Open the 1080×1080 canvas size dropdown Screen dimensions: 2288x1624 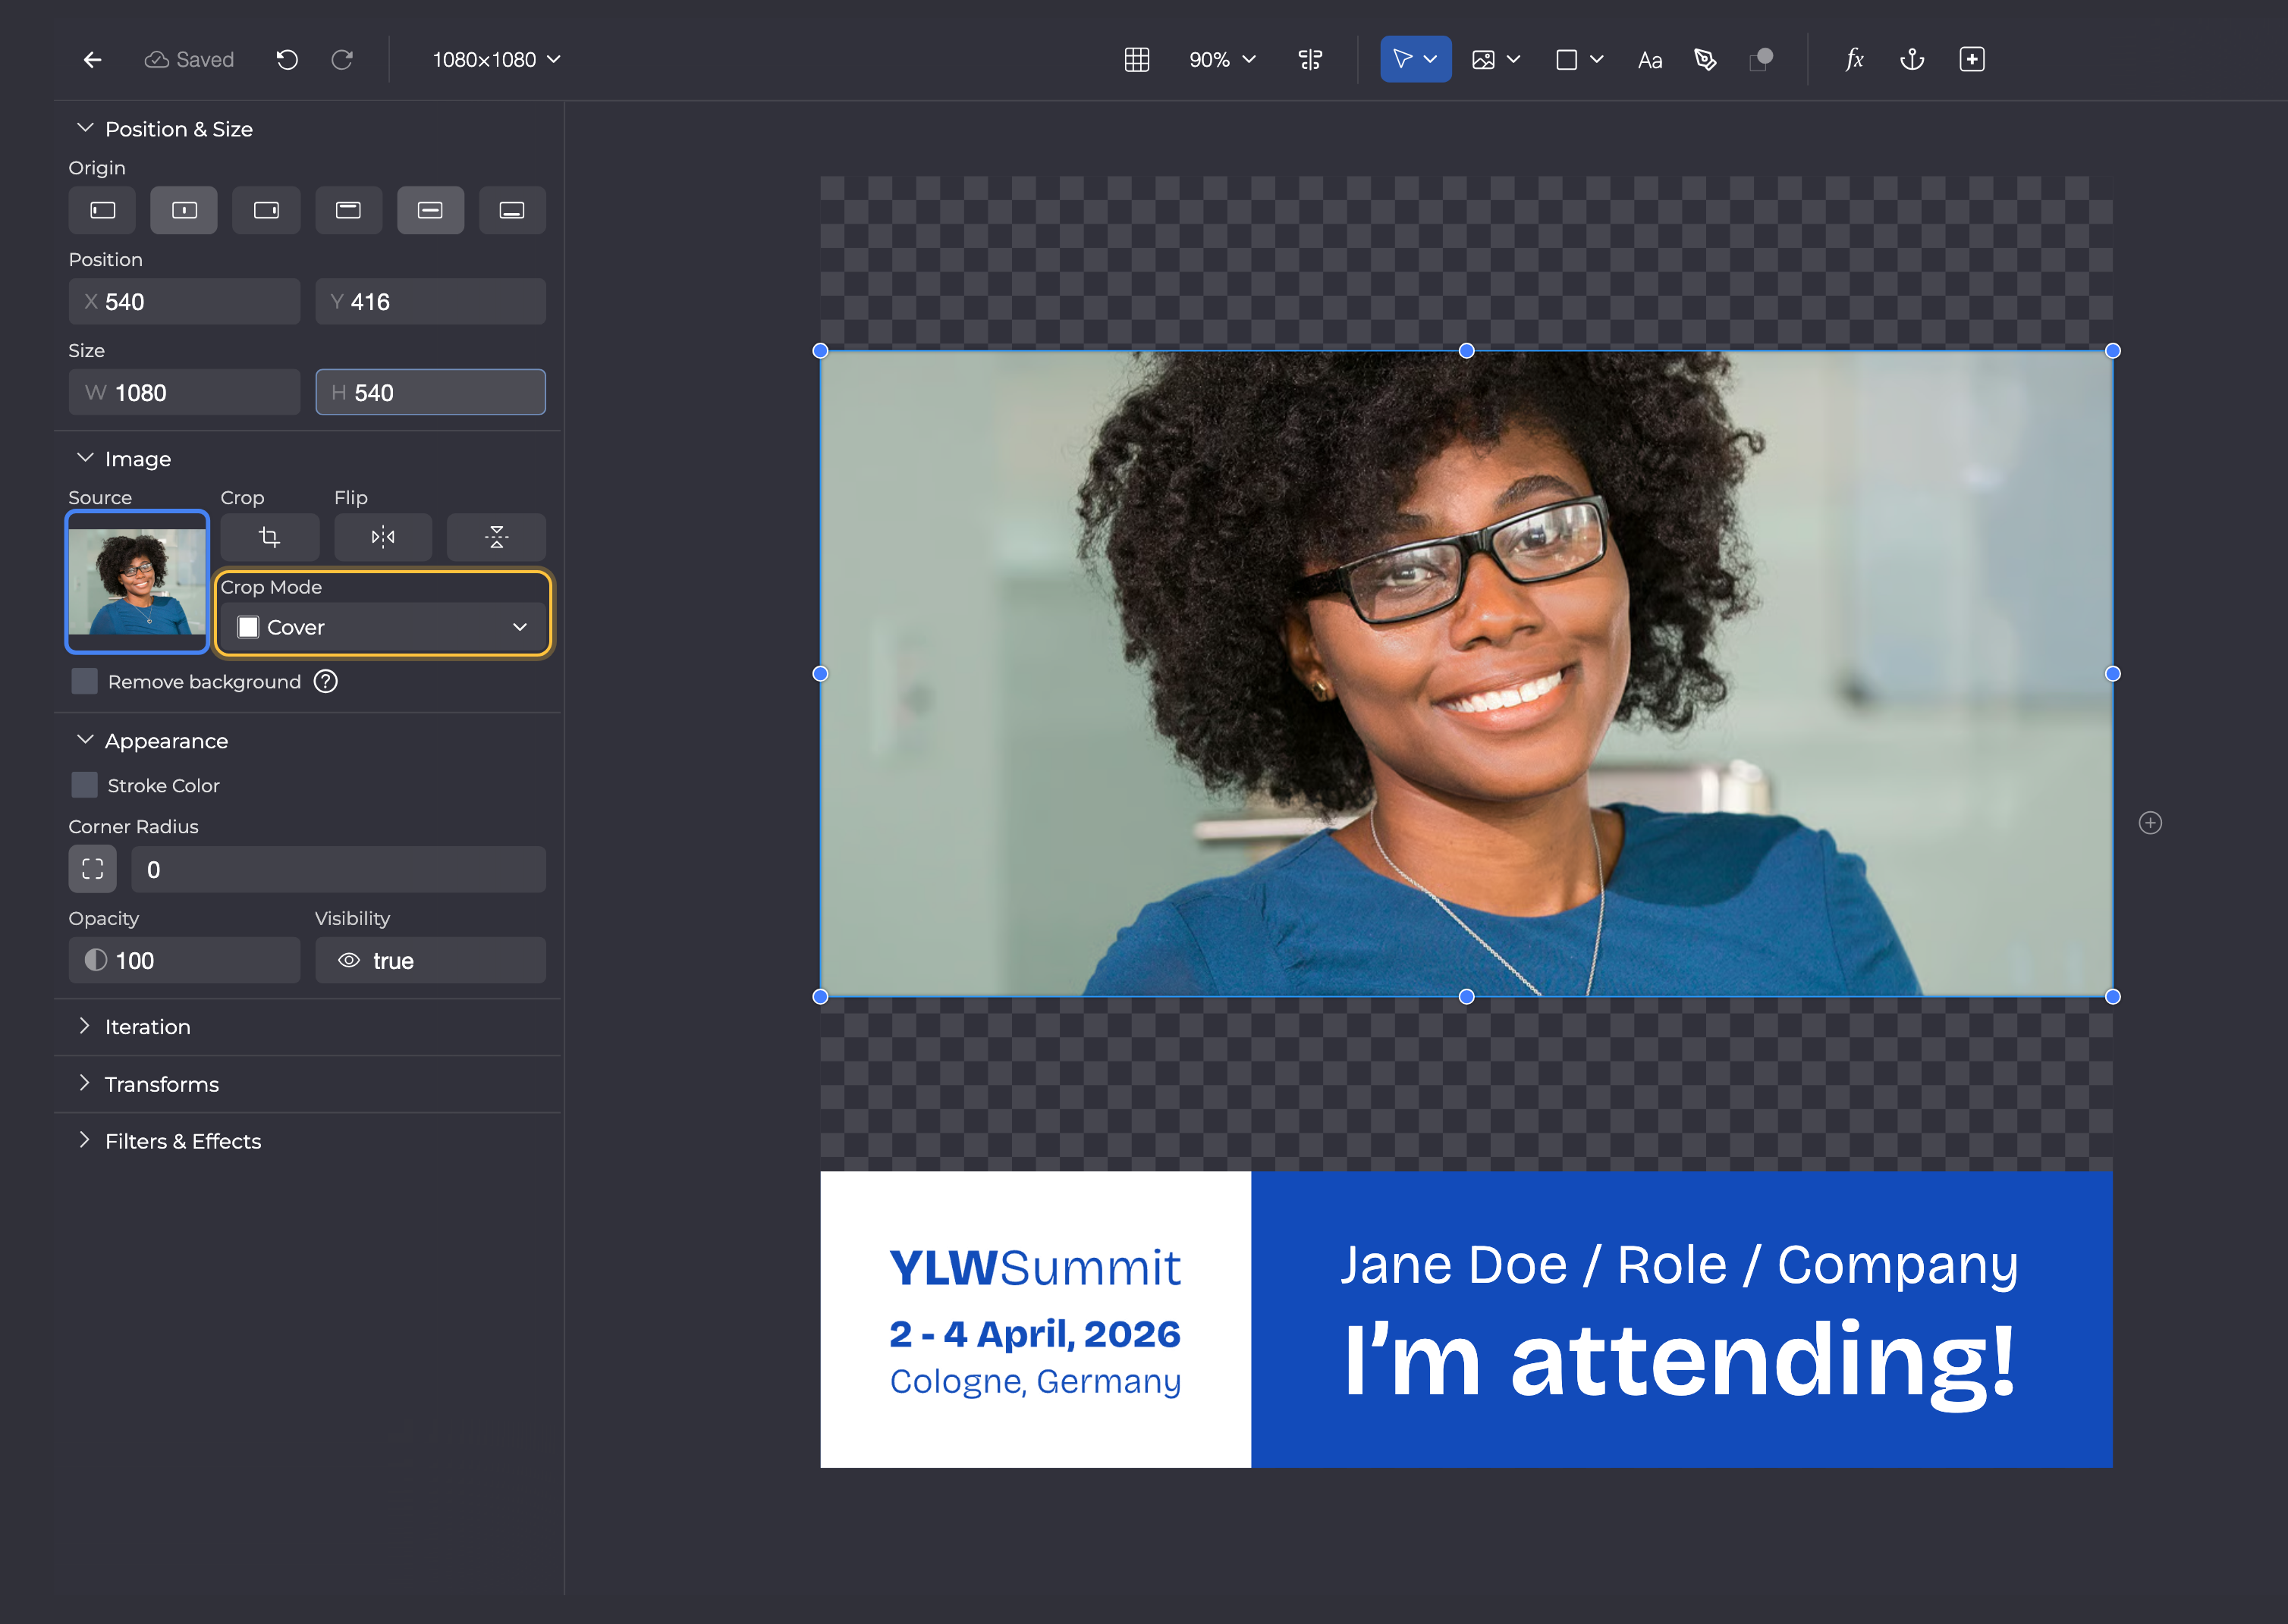496,60
